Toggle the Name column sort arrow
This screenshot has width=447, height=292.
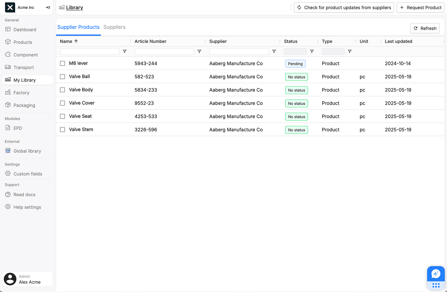click(76, 41)
